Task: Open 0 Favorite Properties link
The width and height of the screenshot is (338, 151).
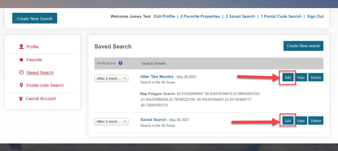Action: [200, 16]
